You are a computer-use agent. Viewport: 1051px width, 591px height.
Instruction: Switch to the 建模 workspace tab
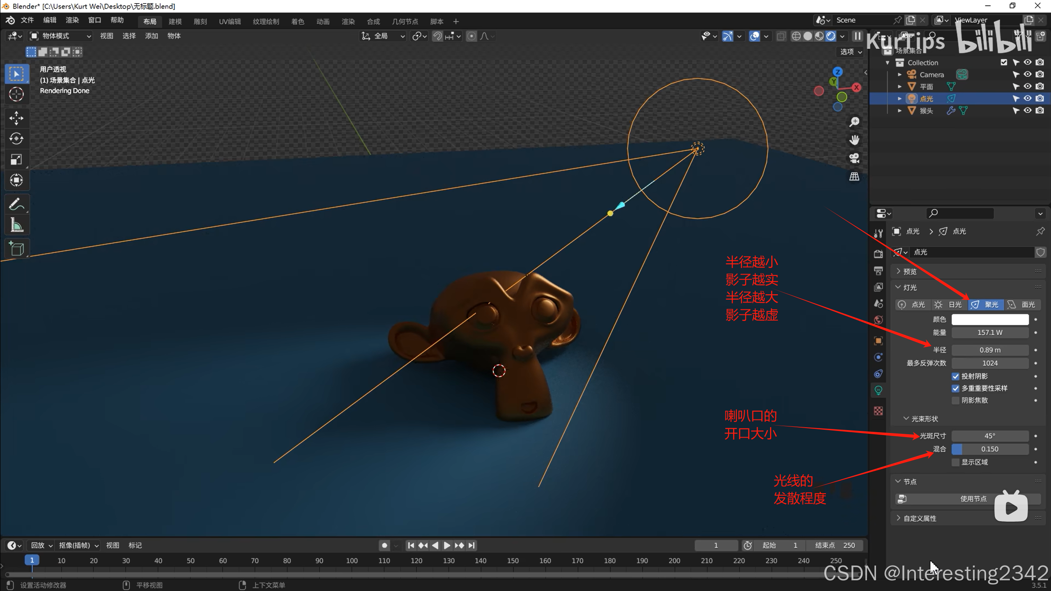tap(175, 21)
